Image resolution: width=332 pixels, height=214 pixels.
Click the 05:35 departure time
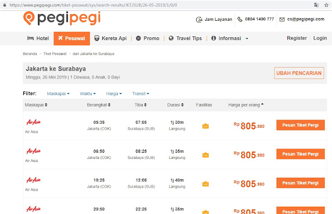[x=99, y=123]
